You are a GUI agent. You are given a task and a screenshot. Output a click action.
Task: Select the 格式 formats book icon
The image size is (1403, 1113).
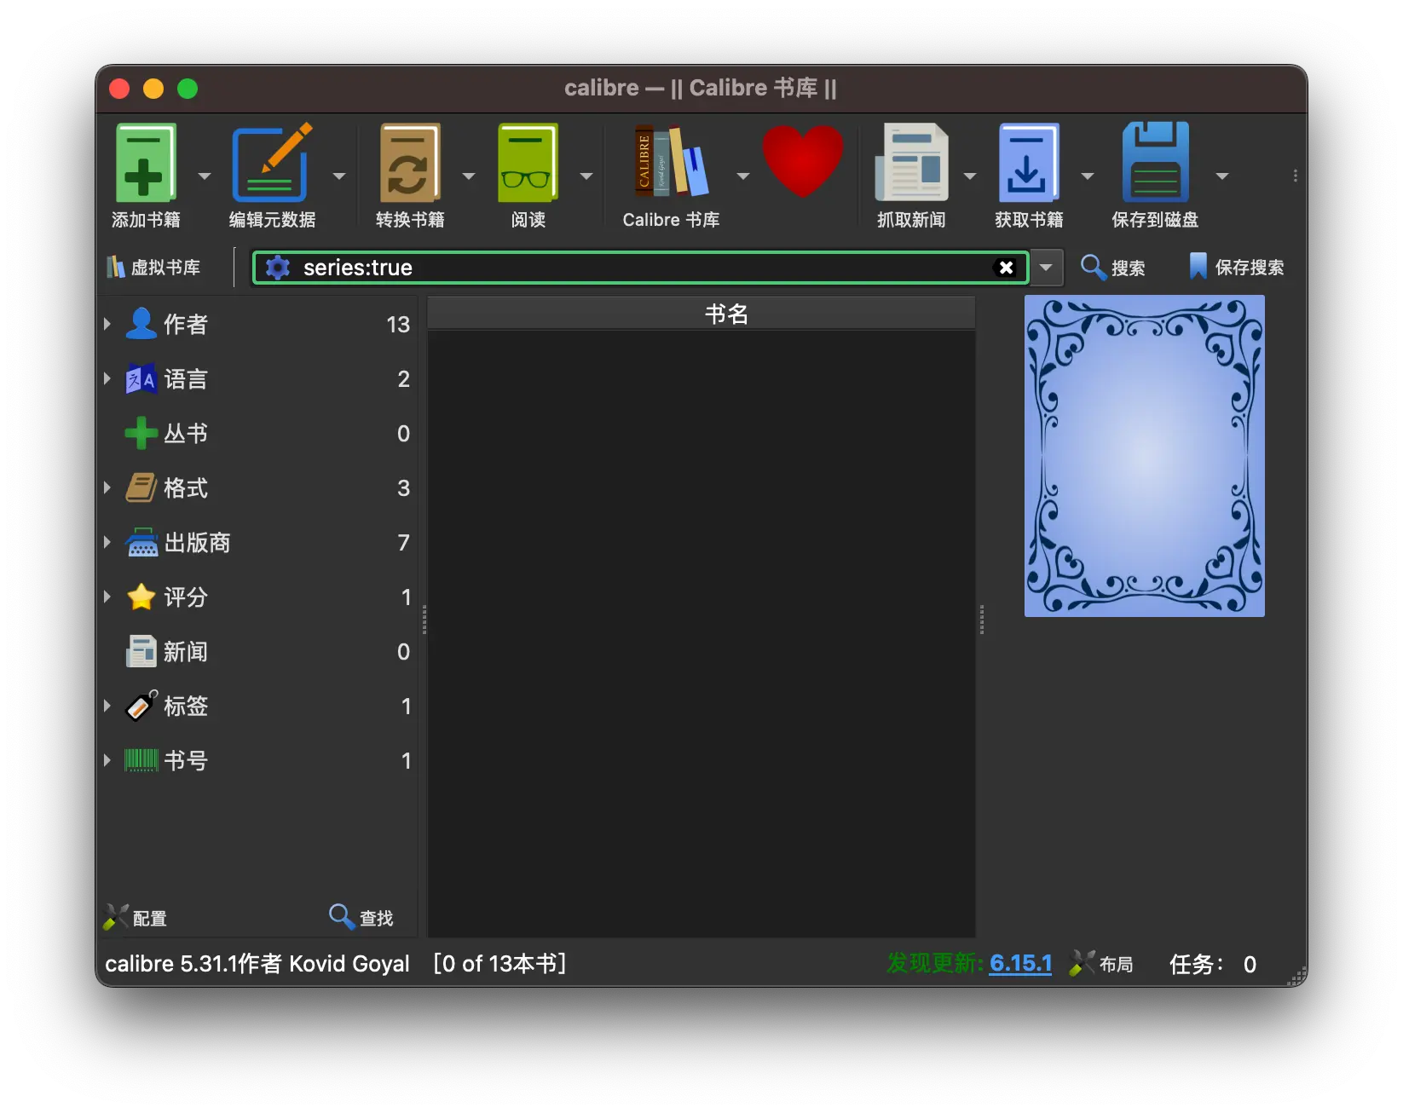click(x=141, y=487)
